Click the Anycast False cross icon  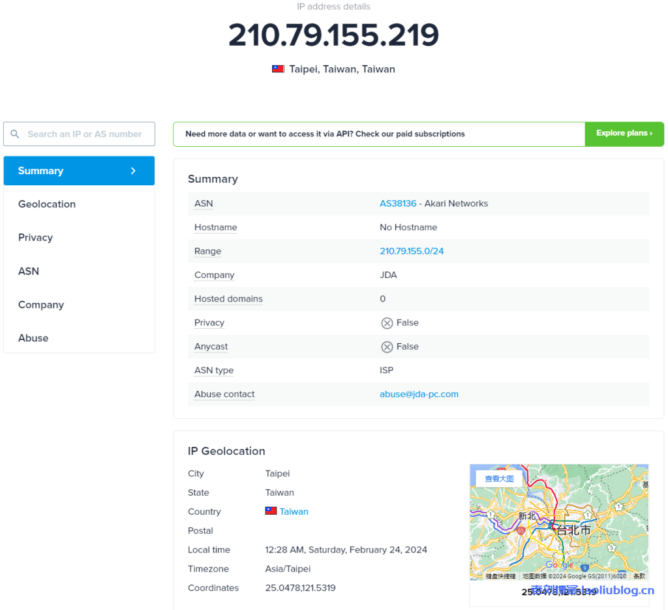[387, 347]
